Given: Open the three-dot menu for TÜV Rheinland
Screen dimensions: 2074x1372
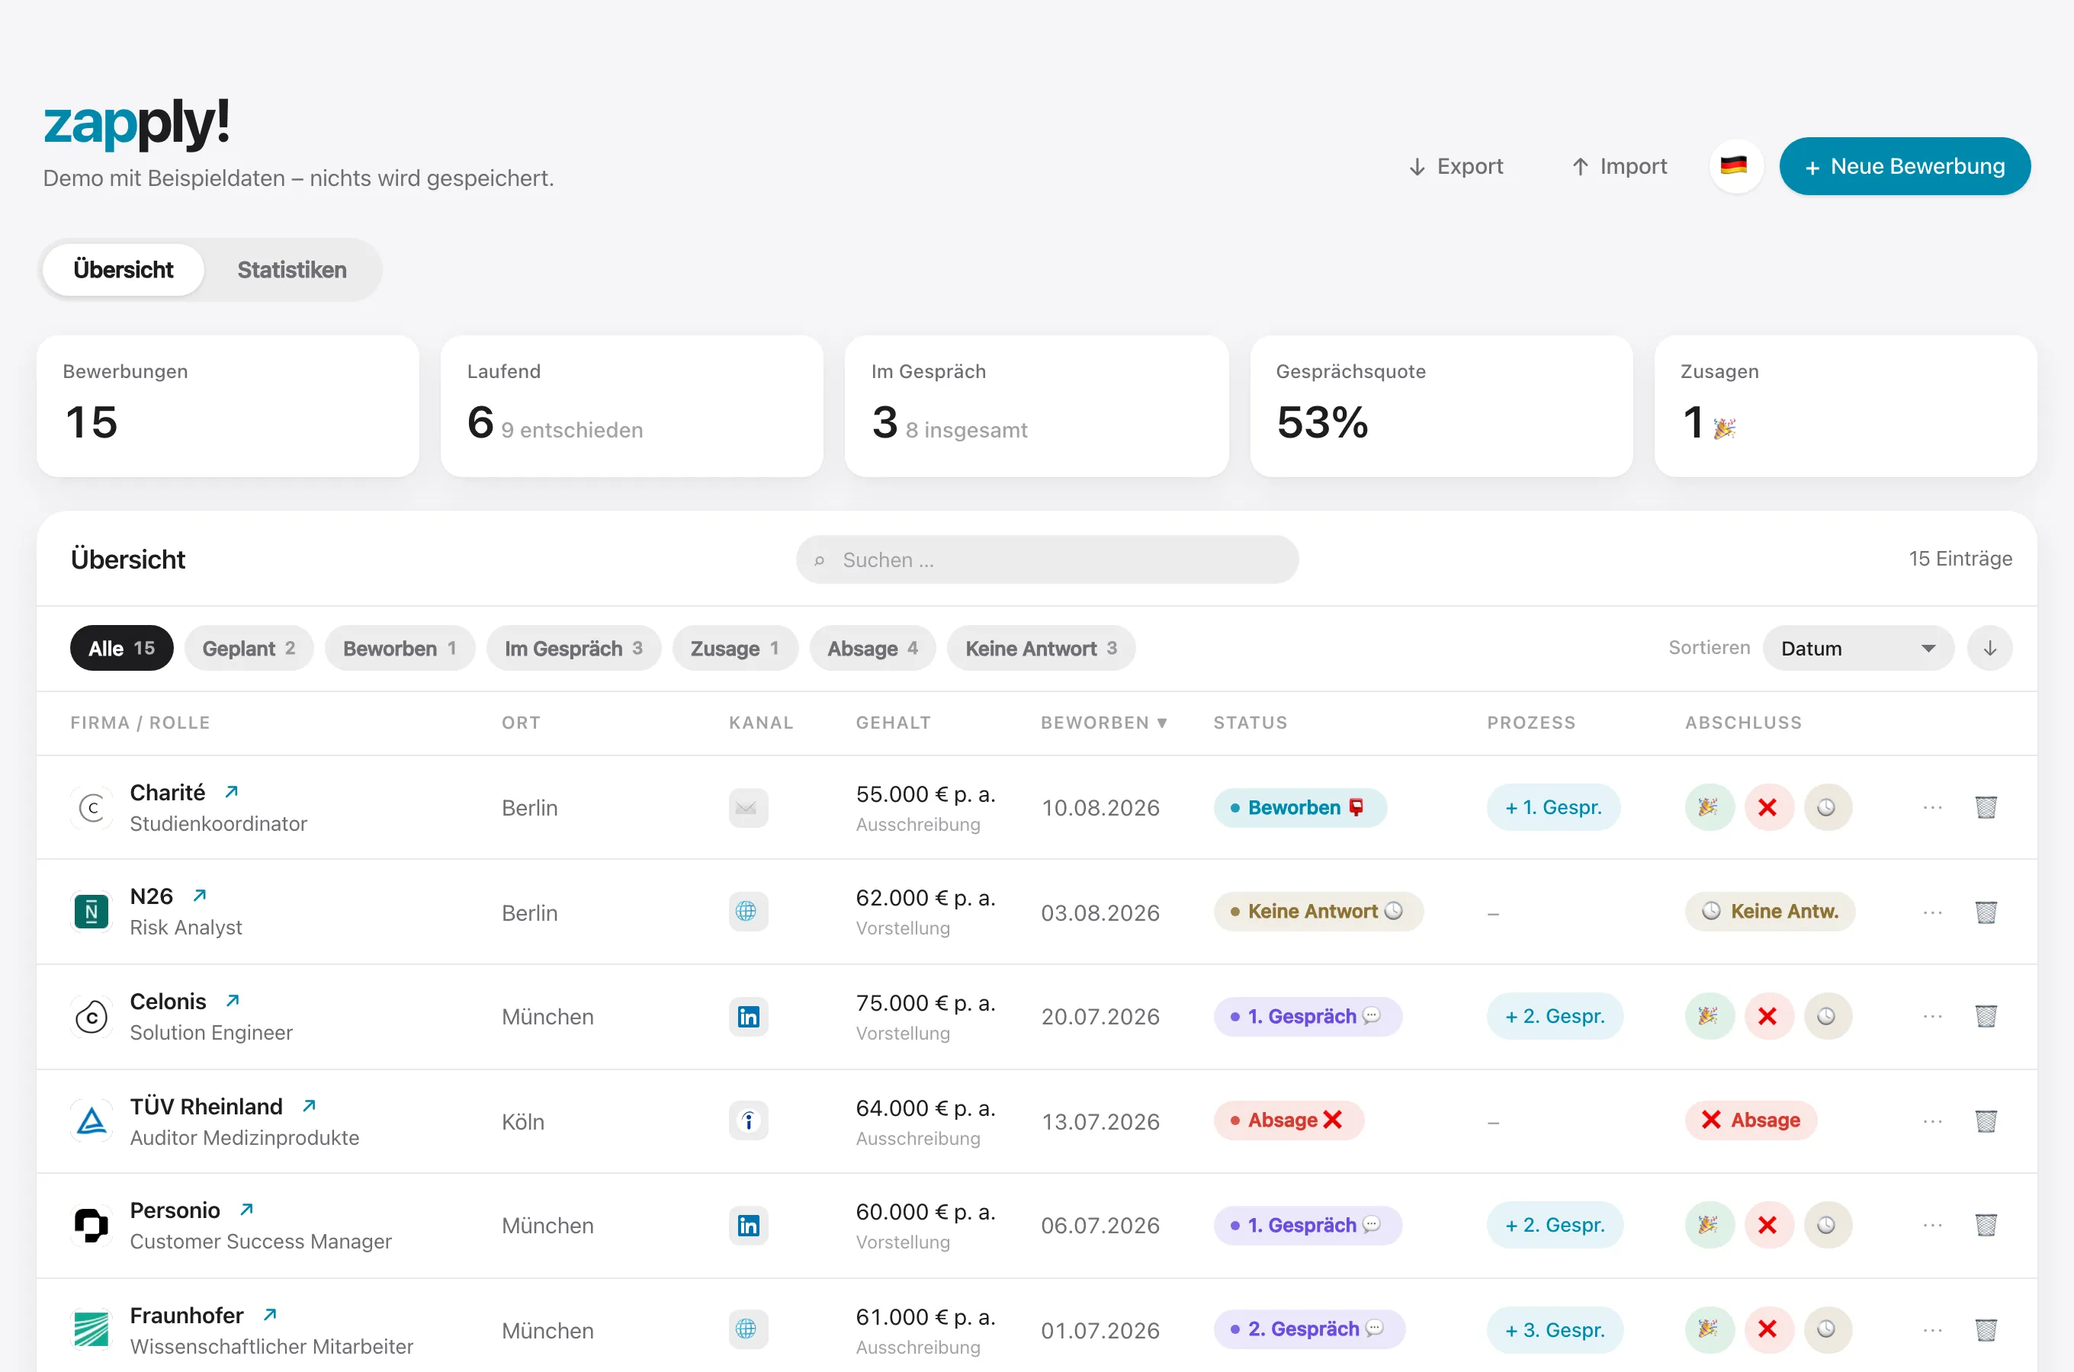Looking at the screenshot, I should (1932, 1121).
